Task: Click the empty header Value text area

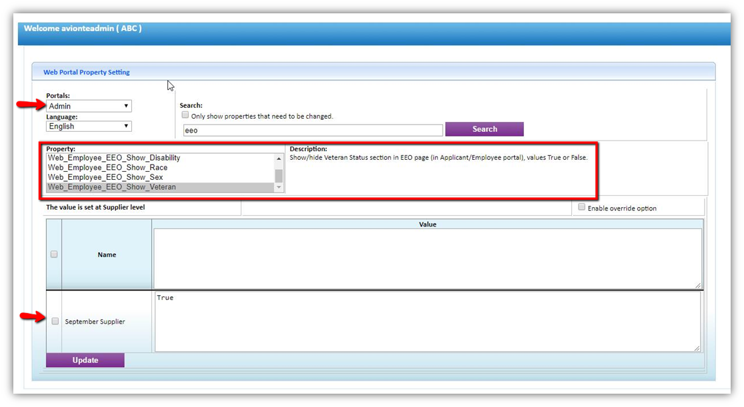Action: (427, 258)
